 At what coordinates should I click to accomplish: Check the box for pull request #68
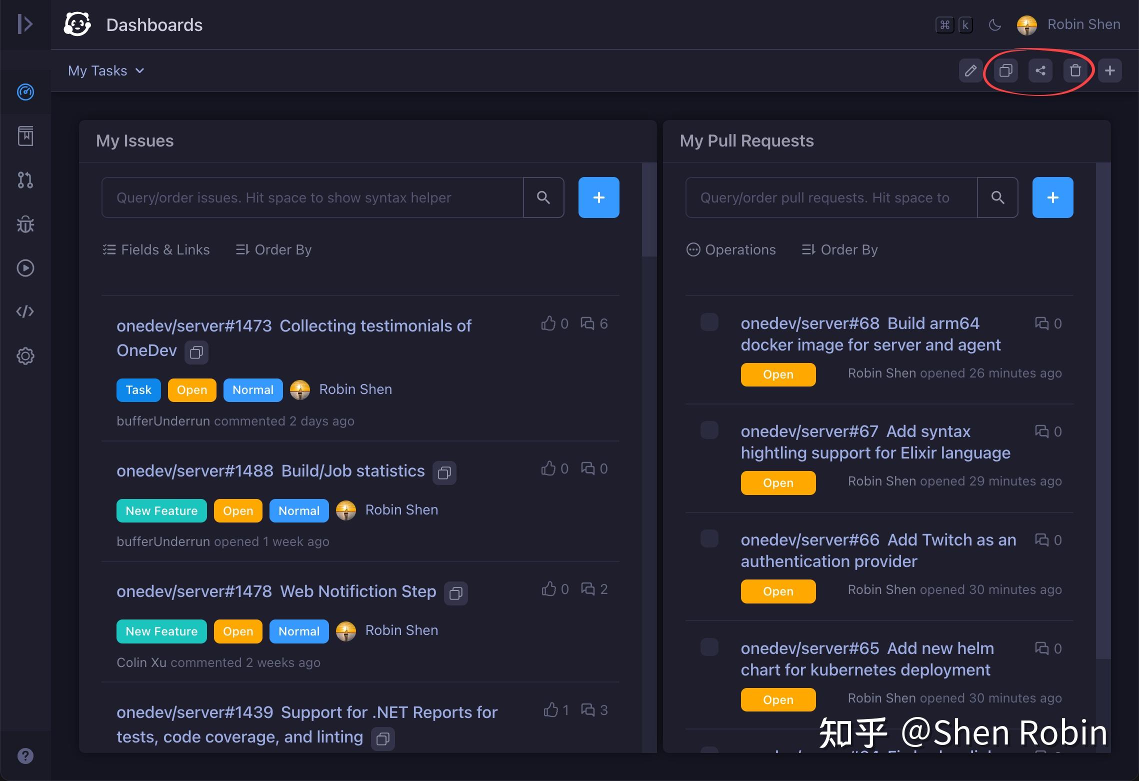[x=709, y=322]
